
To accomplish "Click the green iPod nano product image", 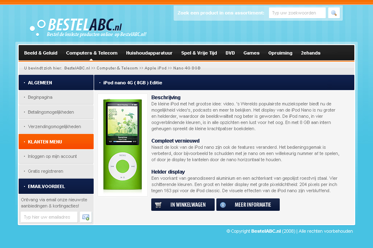I will [x=123, y=145].
